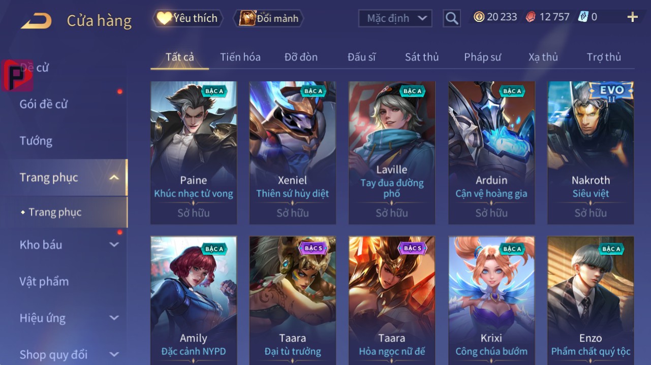
Task: Tap the blue voucher currency icon
Action: point(583,17)
